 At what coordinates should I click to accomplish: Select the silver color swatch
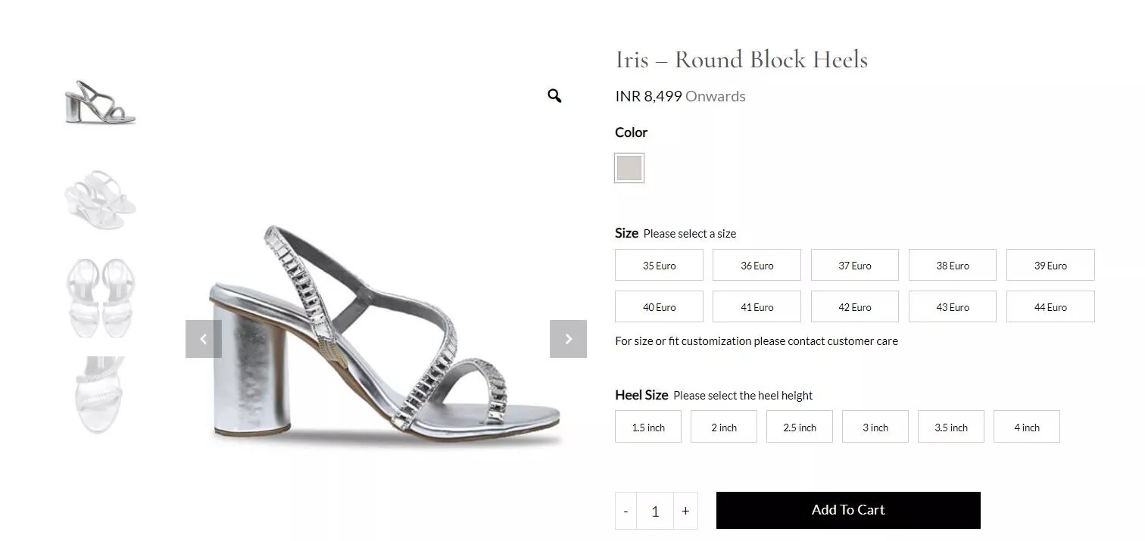629,168
